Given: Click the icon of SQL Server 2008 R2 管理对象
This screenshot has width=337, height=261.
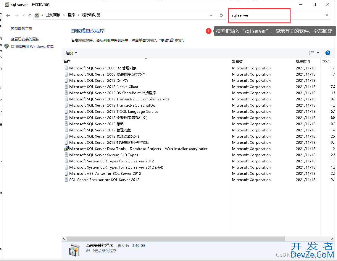Looking at the screenshot, I should (x=66, y=68).
